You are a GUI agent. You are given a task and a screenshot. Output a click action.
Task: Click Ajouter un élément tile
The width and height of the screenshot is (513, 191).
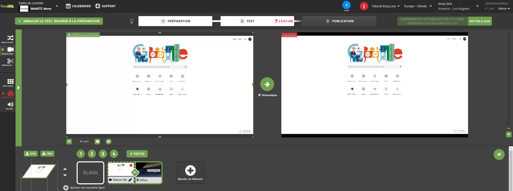click(190, 173)
